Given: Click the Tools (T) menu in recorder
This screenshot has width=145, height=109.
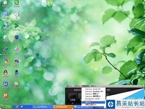Looking at the screenshot, I should coord(85,86).
